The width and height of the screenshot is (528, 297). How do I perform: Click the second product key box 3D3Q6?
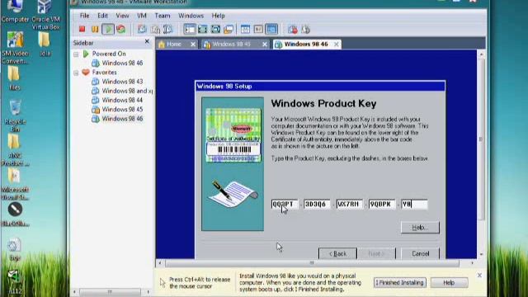click(317, 204)
